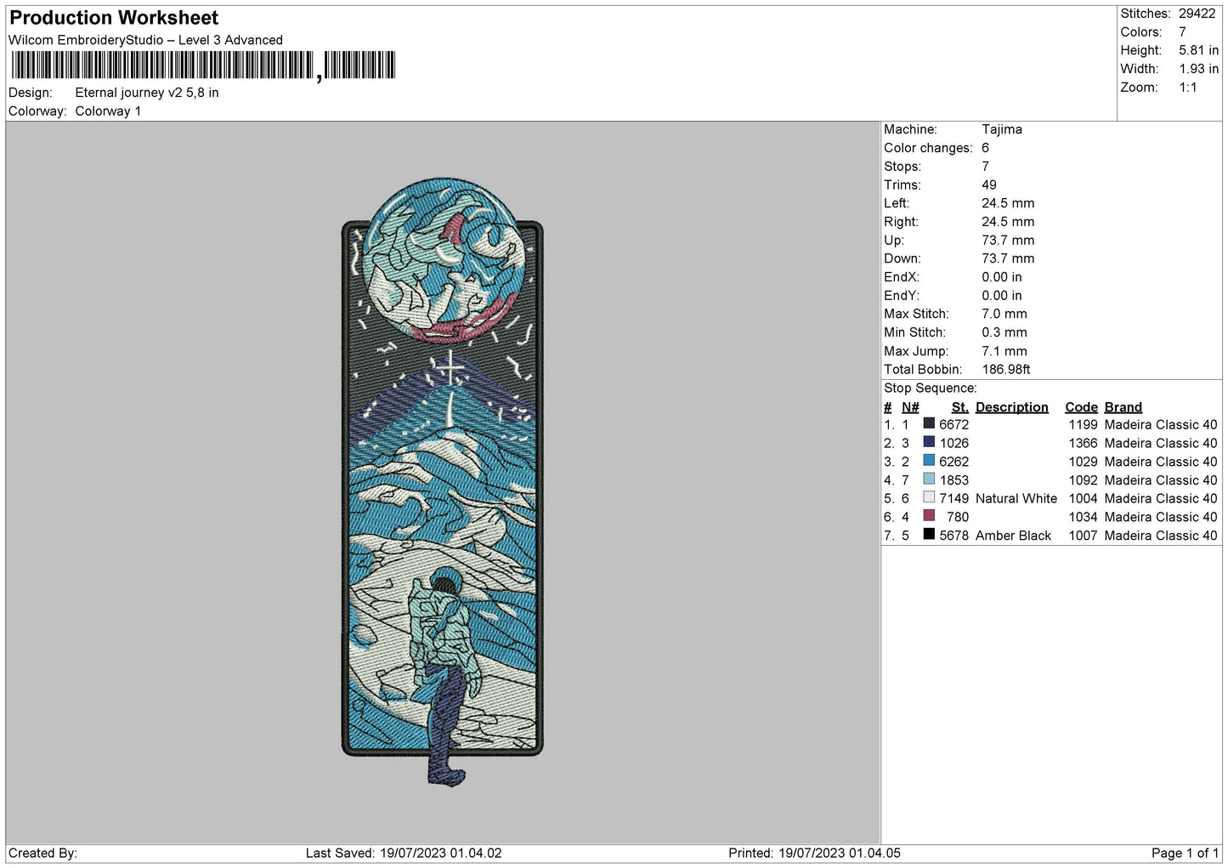Click the navy blue 1366 thread swatch
1228x868 pixels.
tap(929, 442)
